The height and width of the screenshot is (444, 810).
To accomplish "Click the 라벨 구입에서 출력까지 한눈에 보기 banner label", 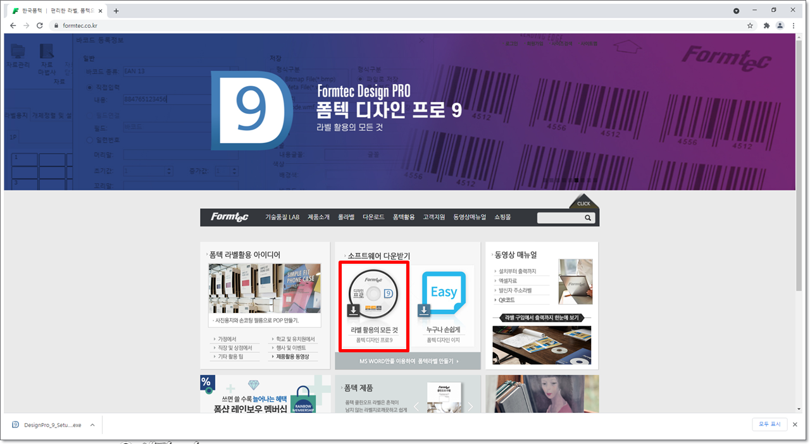I will click(x=542, y=318).
